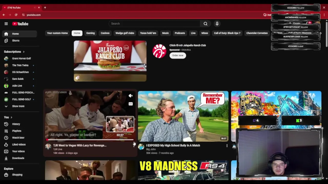Screen dimensions: 328x184
Task: Open more options for TJR Vegas video
Action: (x=134, y=146)
